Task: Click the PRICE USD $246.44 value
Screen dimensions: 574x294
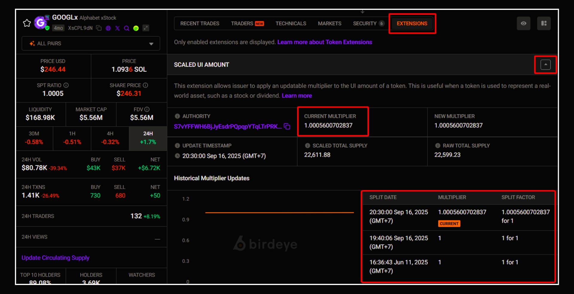Action: [53, 69]
